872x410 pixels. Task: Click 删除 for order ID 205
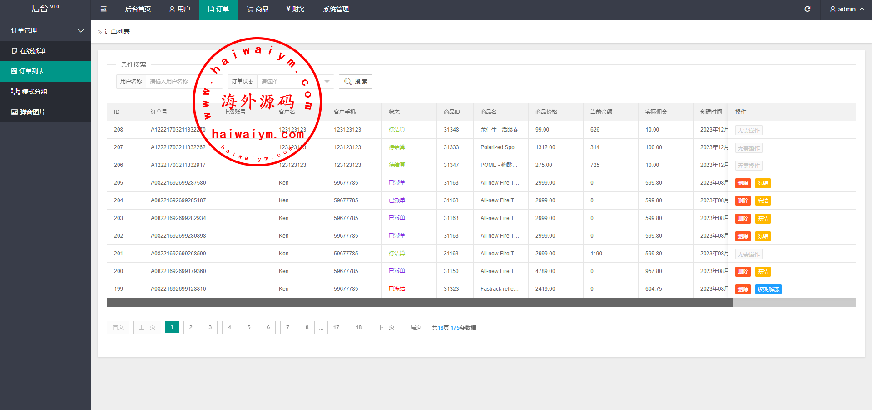tap(743, 183)
